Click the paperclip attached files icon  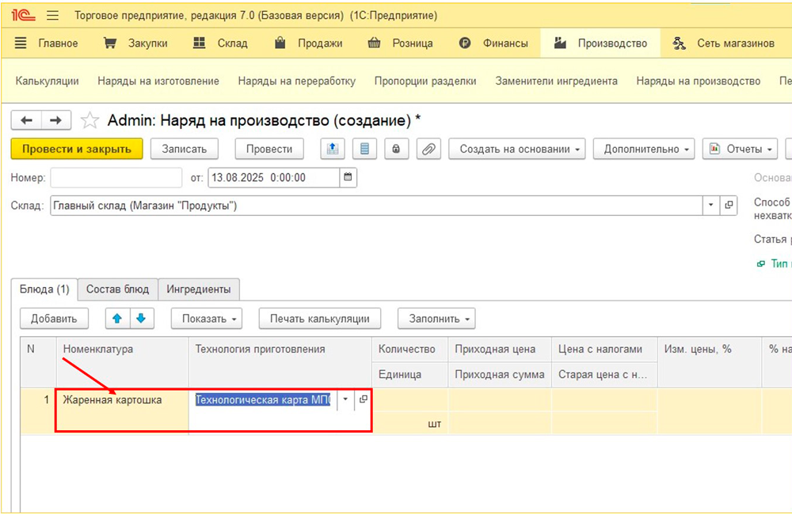click(428, 149)
